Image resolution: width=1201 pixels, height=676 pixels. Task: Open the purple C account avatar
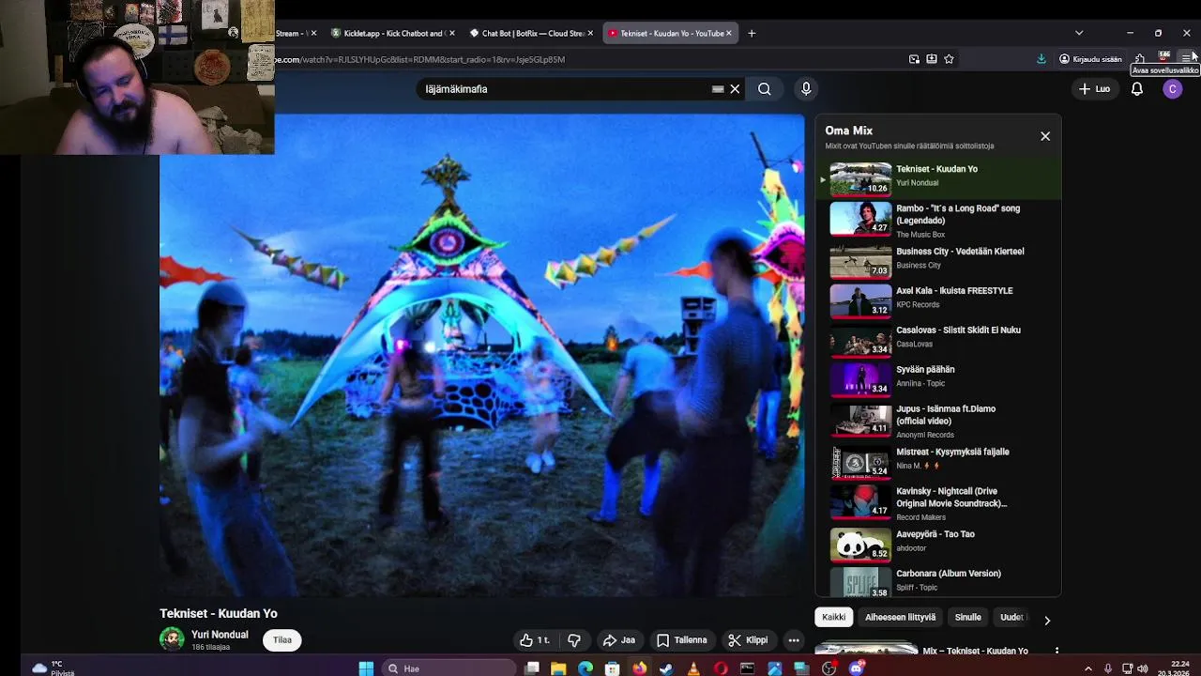1172,89
